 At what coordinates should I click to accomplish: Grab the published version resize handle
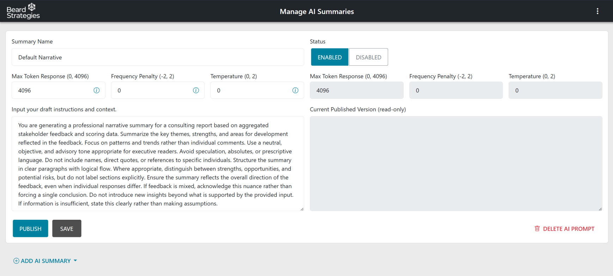point(600,209)
